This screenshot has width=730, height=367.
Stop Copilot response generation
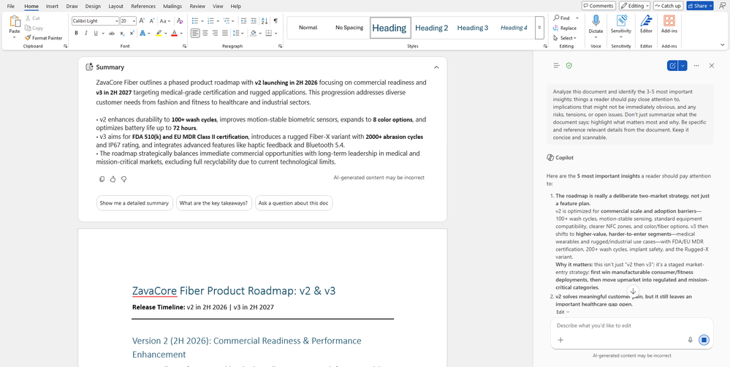pyautogui.click(x=704, y=340)
